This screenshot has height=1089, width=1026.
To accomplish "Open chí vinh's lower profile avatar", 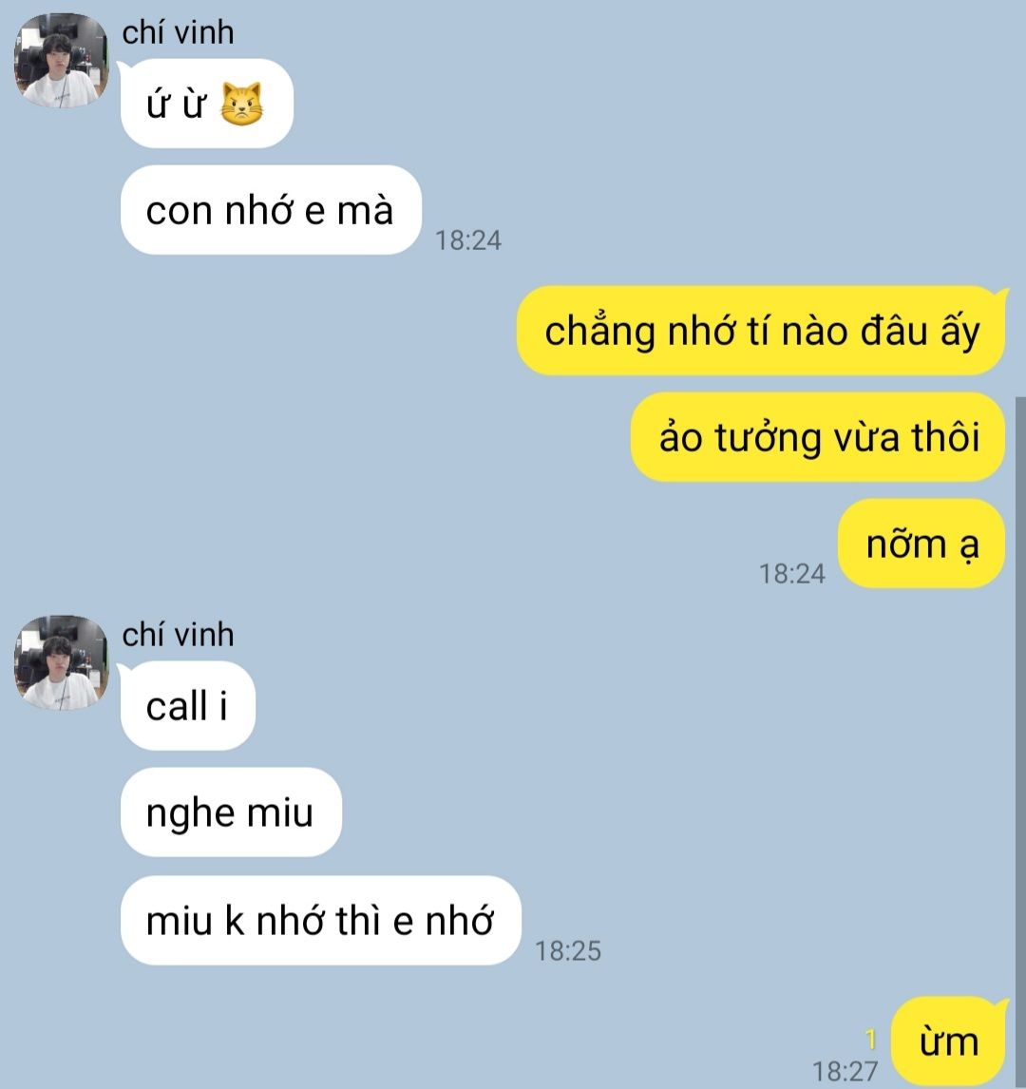I will point(61,662).
